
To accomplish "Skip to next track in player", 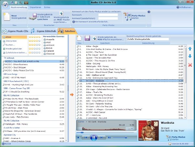I will click(102, 138).
